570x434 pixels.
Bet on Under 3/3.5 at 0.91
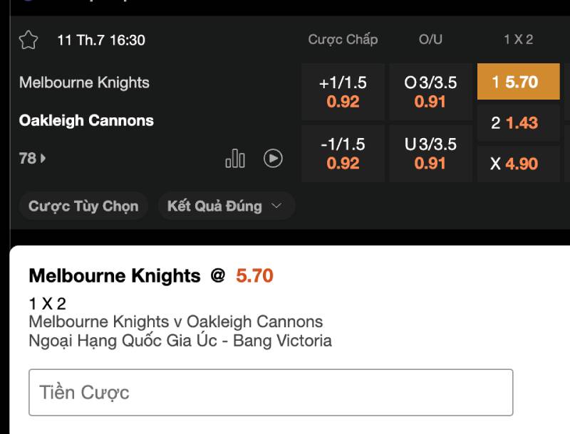[x=430, y=154]
